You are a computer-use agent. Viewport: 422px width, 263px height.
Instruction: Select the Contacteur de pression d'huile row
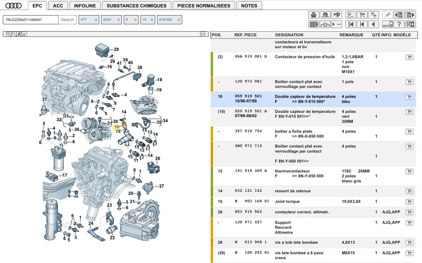point(305,57)
